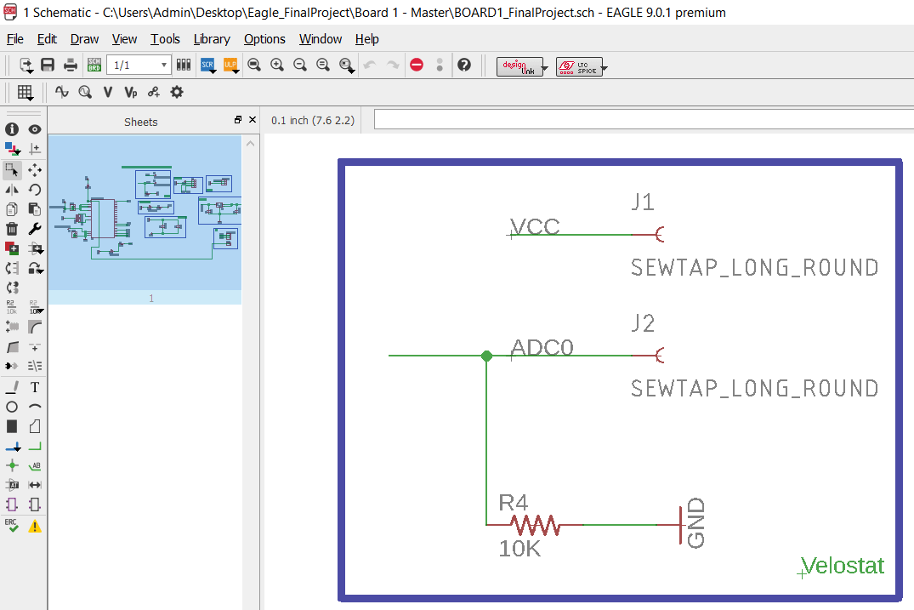The width and height of the screenshot is (914, 610).
Task: Select the Circle drawing tool
Action: click(x=12, y=407)
